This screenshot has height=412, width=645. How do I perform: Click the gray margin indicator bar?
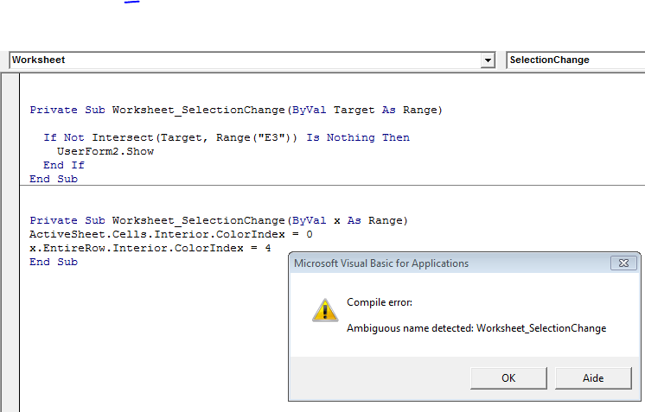10,243
